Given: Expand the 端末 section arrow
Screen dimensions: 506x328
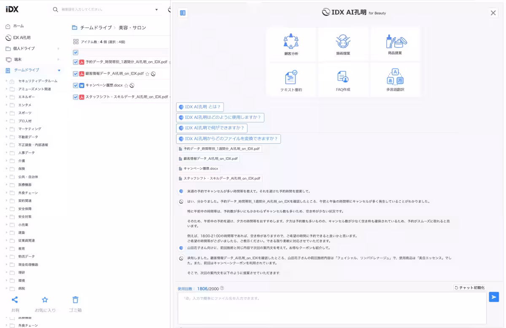Looking at the screenshot, I should pos(59,59).
